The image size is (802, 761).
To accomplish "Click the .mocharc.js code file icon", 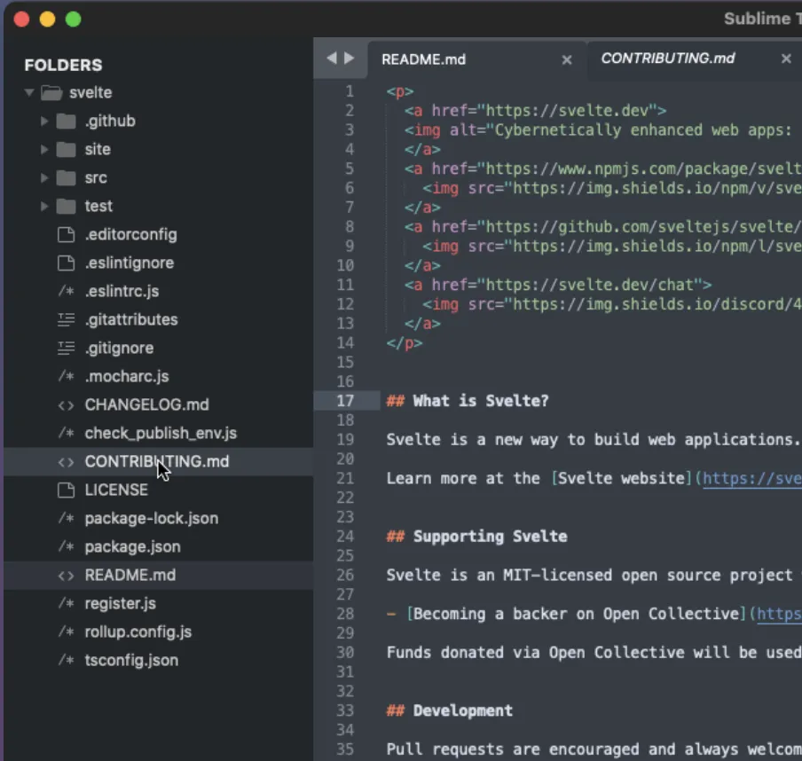I will [x=66, y=376].
